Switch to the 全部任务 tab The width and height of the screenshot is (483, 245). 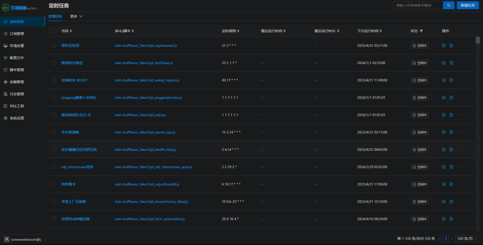coord(55,16)
